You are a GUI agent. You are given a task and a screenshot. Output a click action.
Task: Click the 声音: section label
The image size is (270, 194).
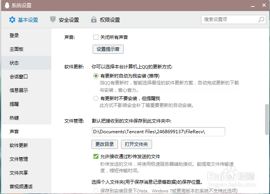click(x=70, y=37)
